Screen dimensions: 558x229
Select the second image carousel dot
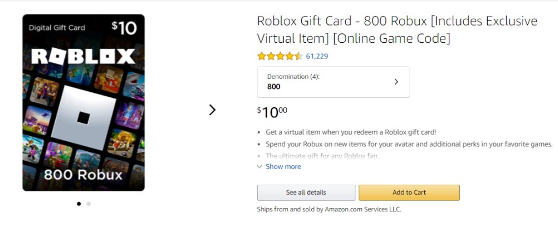[88, 203]
